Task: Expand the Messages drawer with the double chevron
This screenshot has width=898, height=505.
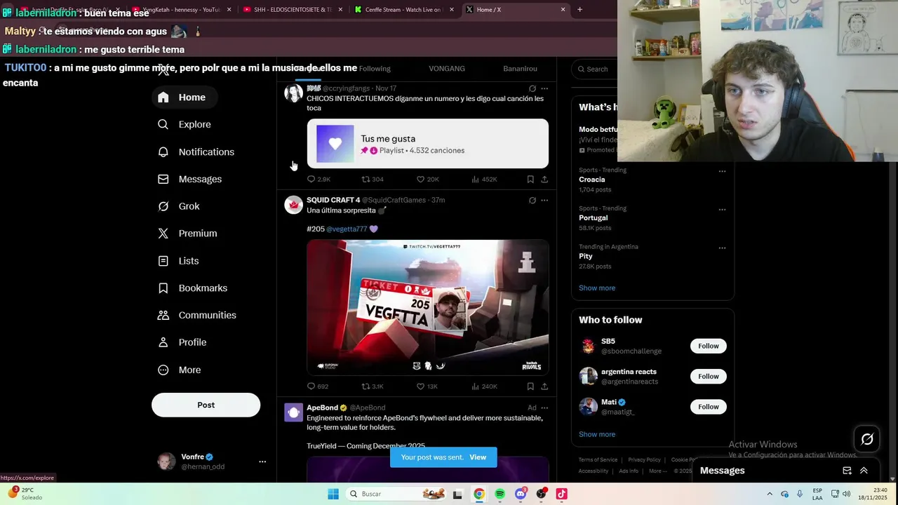Action: [864, 471]
